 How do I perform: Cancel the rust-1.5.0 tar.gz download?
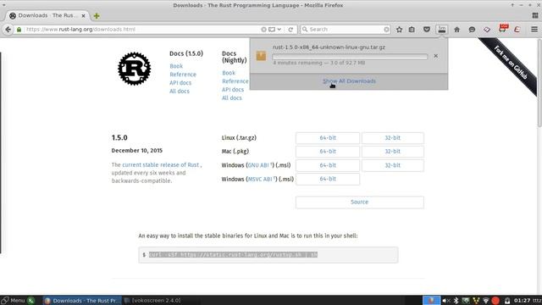click(x=435, y=56)
